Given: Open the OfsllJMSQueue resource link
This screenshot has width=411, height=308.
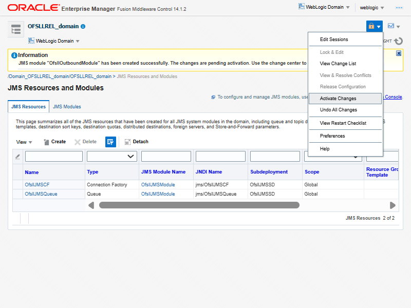Looking at the screenshot, I should (41, 194).
